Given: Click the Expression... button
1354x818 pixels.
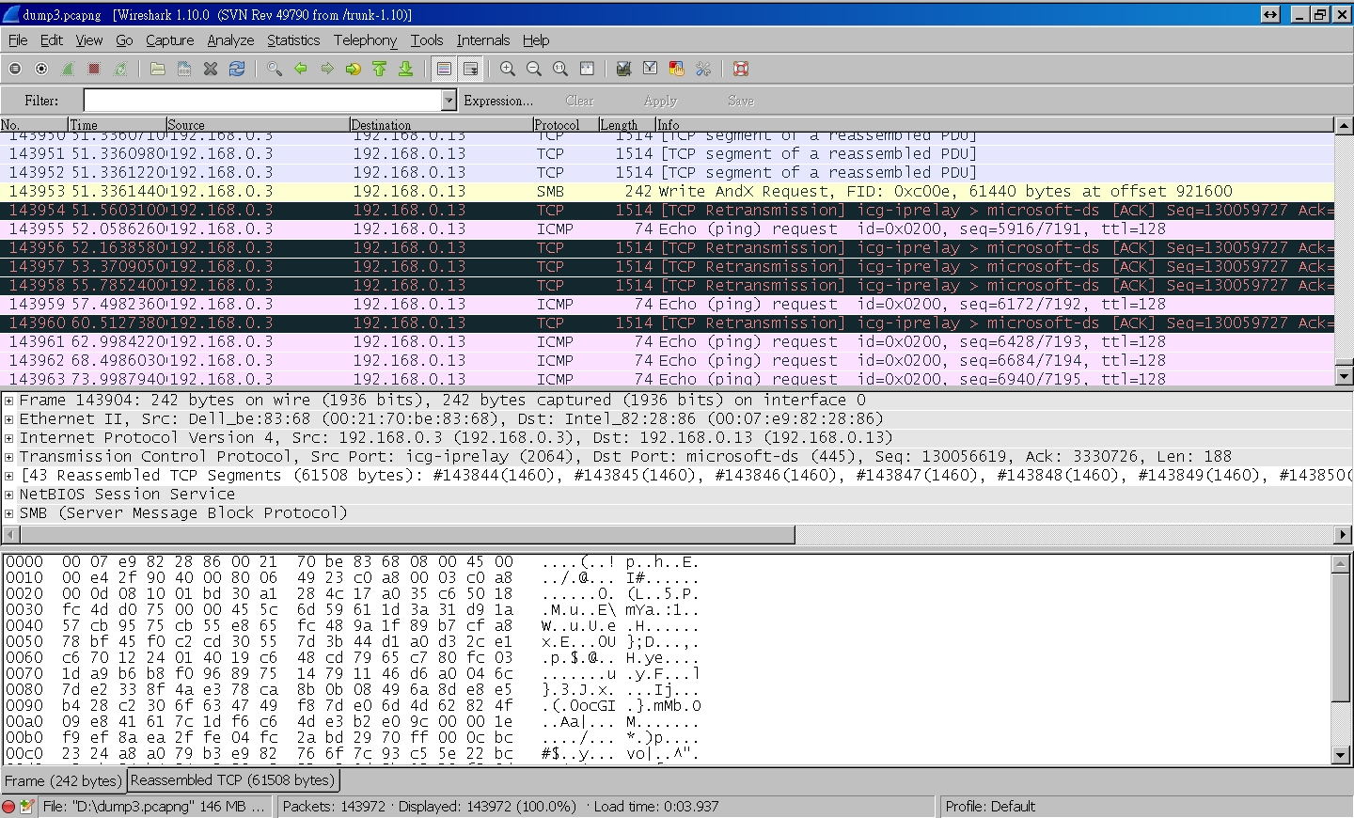Looking at the screenshot, I should point(498,101).
